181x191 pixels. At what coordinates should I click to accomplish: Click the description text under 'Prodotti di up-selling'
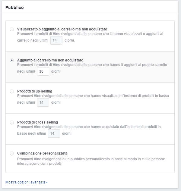click(x=93, y=99)
